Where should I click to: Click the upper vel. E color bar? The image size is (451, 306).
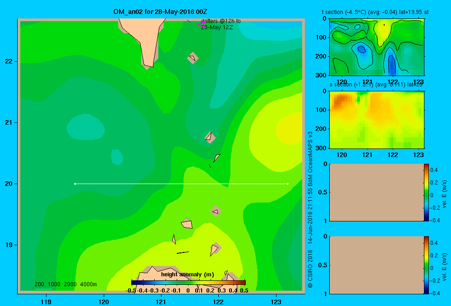pyautogui.click(x=426, y=192)
